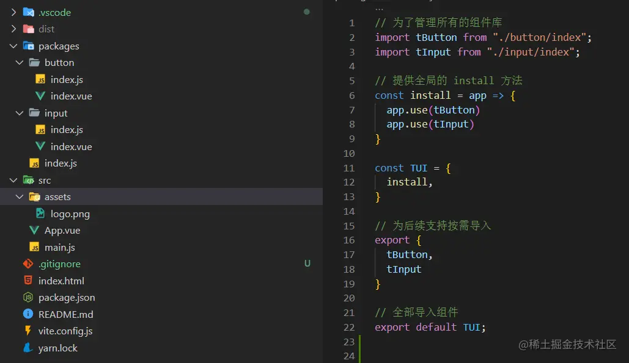Open index.vue in the button folder
629x363 pixels.
tap(71, 96)
